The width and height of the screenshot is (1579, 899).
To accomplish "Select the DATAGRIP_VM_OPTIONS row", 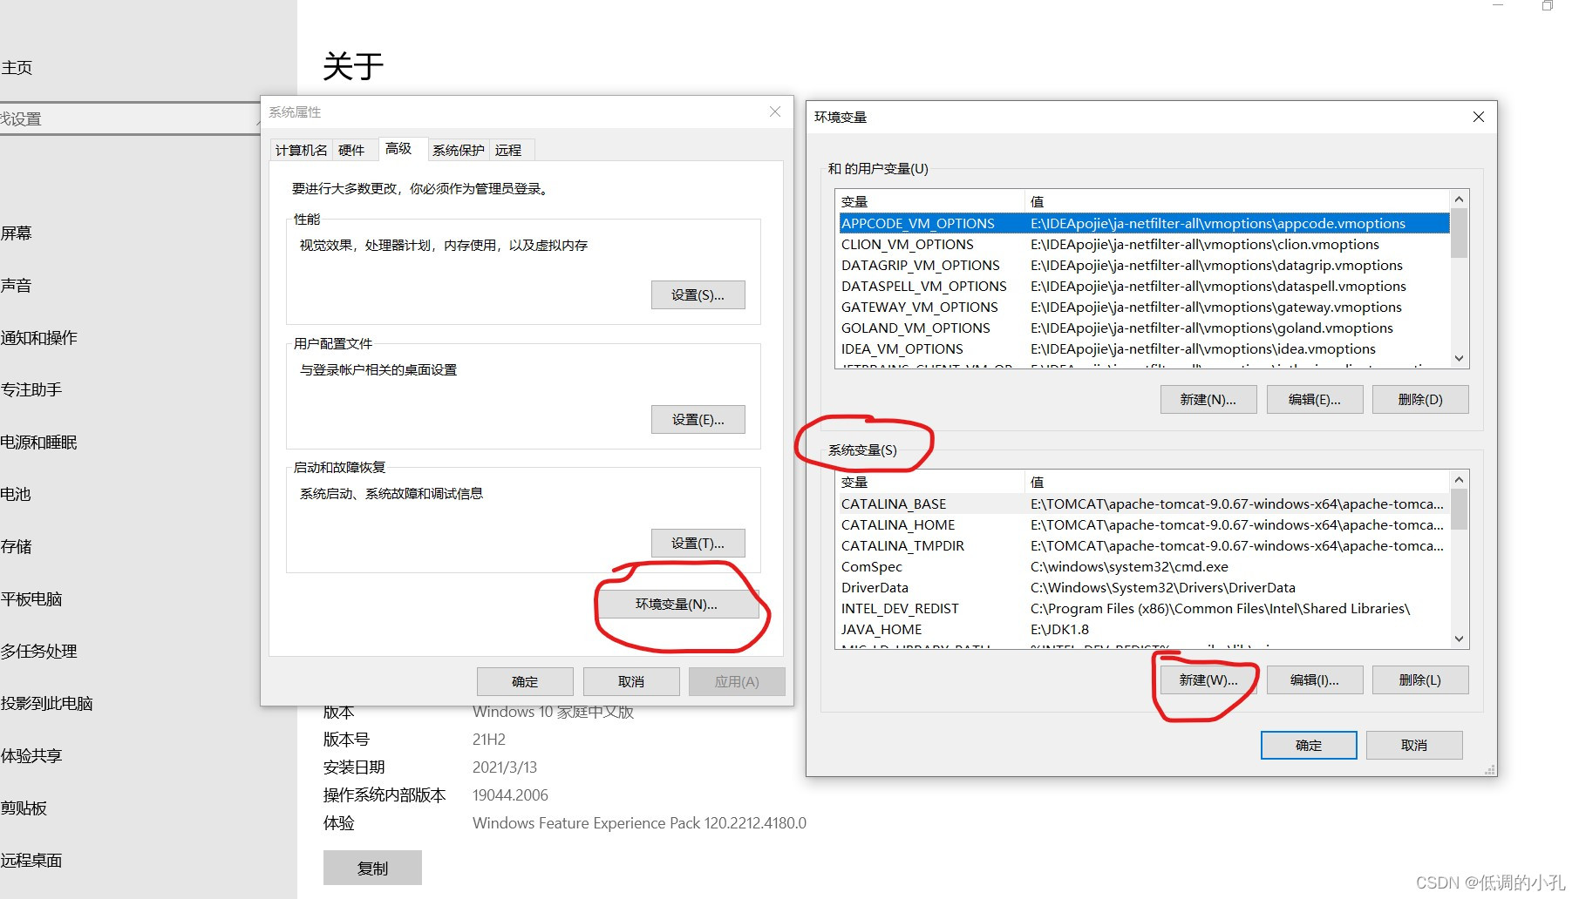I will coord(1143,265).
